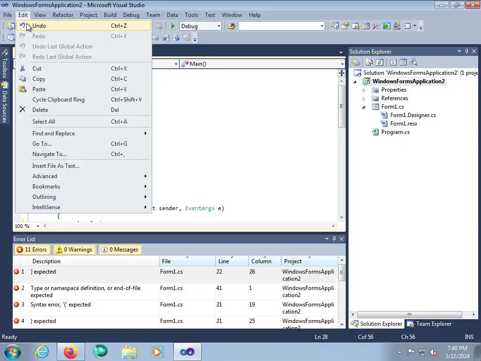The image size is (481, 361).
Task: Sort error list by Line column
Action: click(232, 261)
